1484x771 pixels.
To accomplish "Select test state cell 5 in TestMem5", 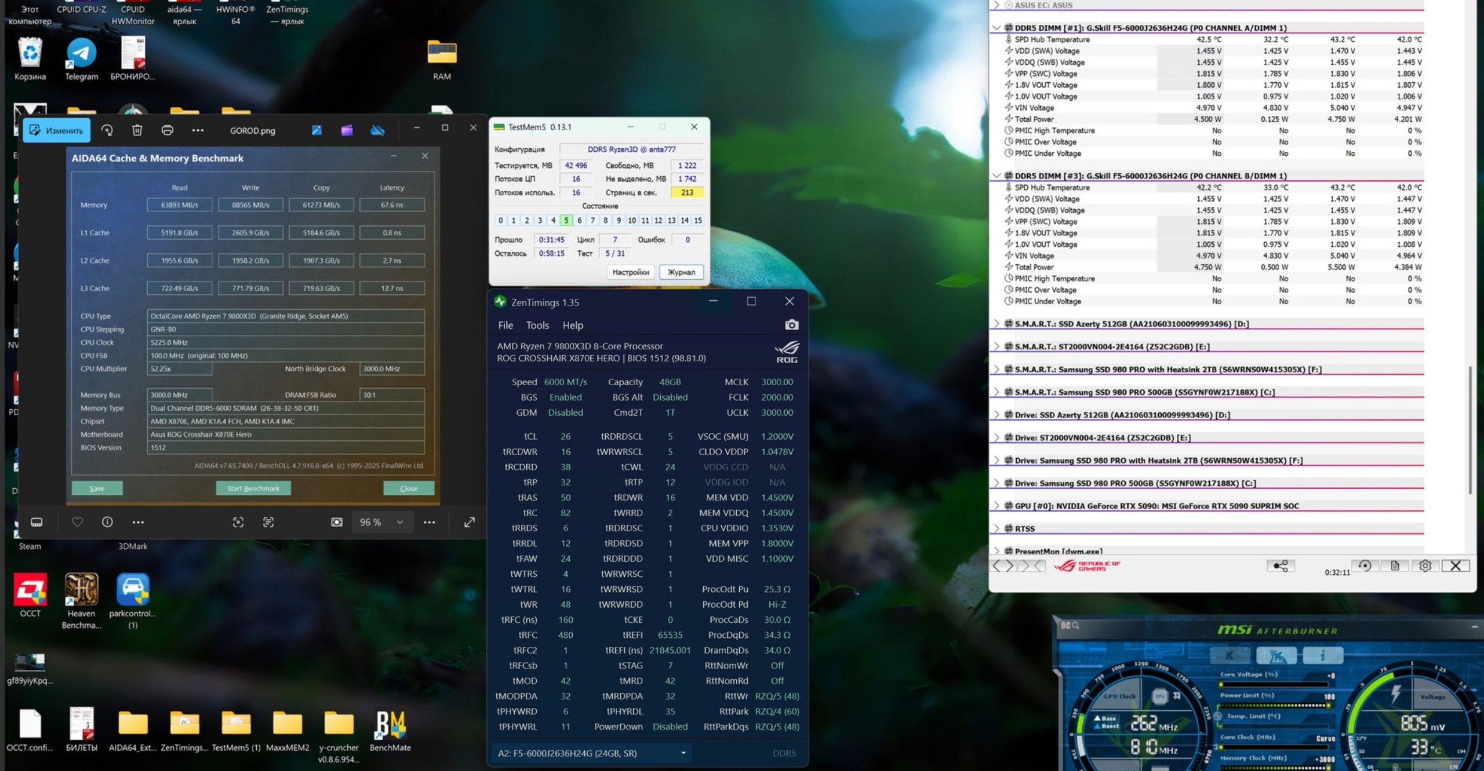I will (x=566, y=220).
